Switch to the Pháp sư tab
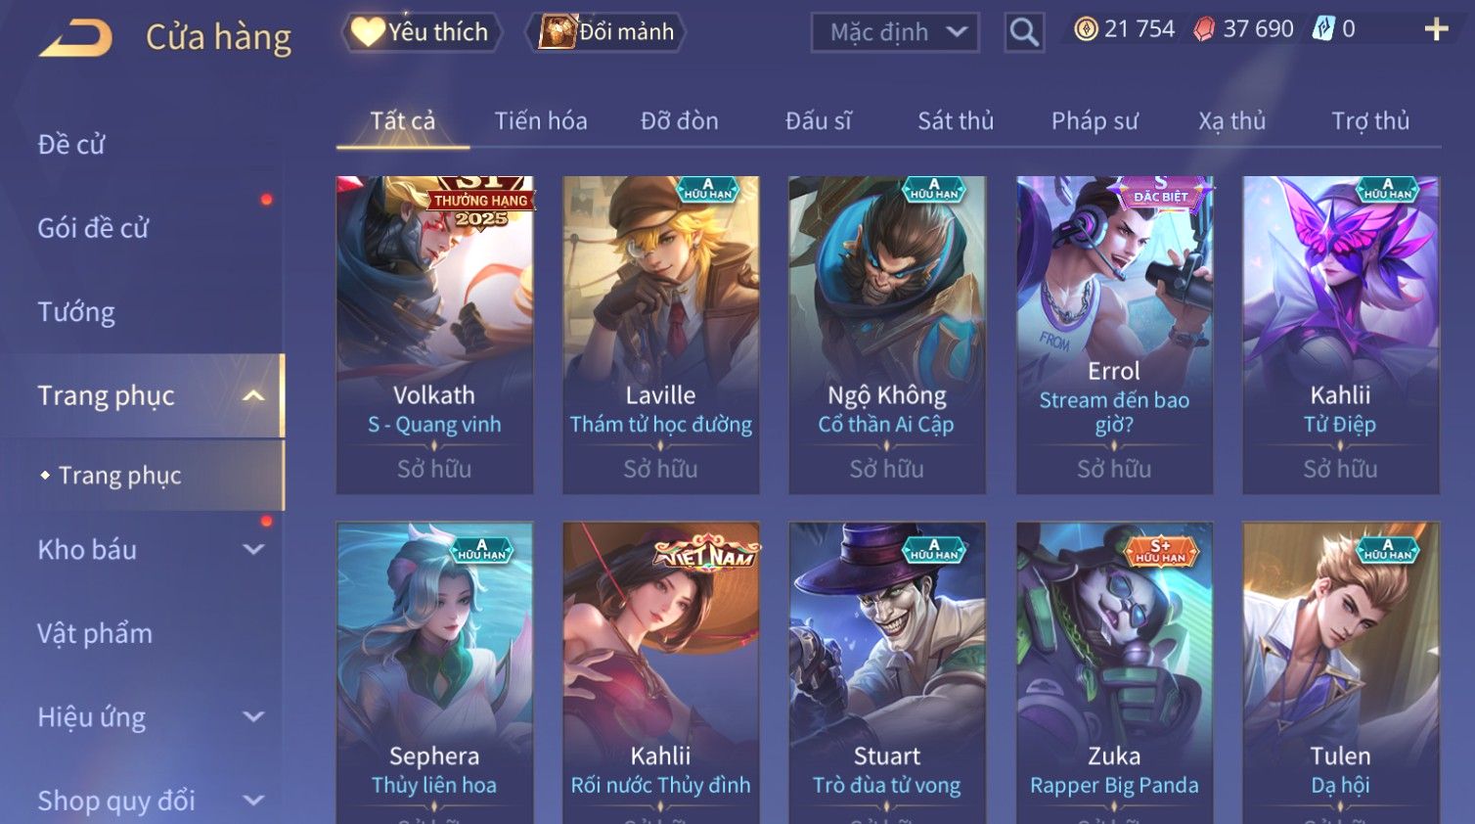The width and height of the screenshot is (1475, 824). [x=1095, y=120]
